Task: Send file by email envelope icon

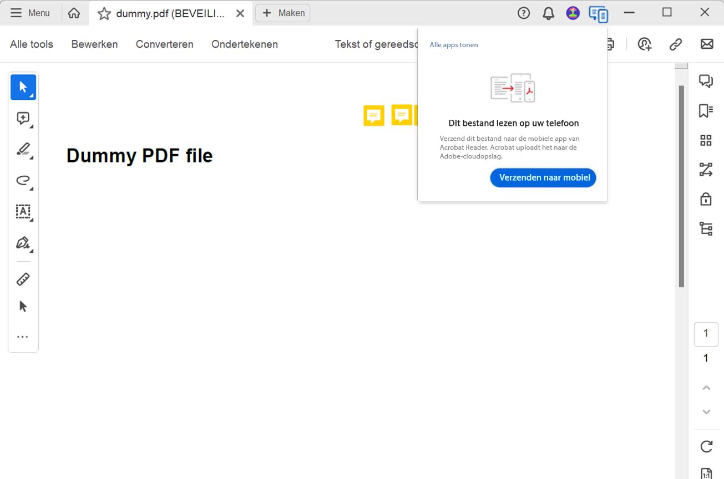Action: (x=707, y=44)
